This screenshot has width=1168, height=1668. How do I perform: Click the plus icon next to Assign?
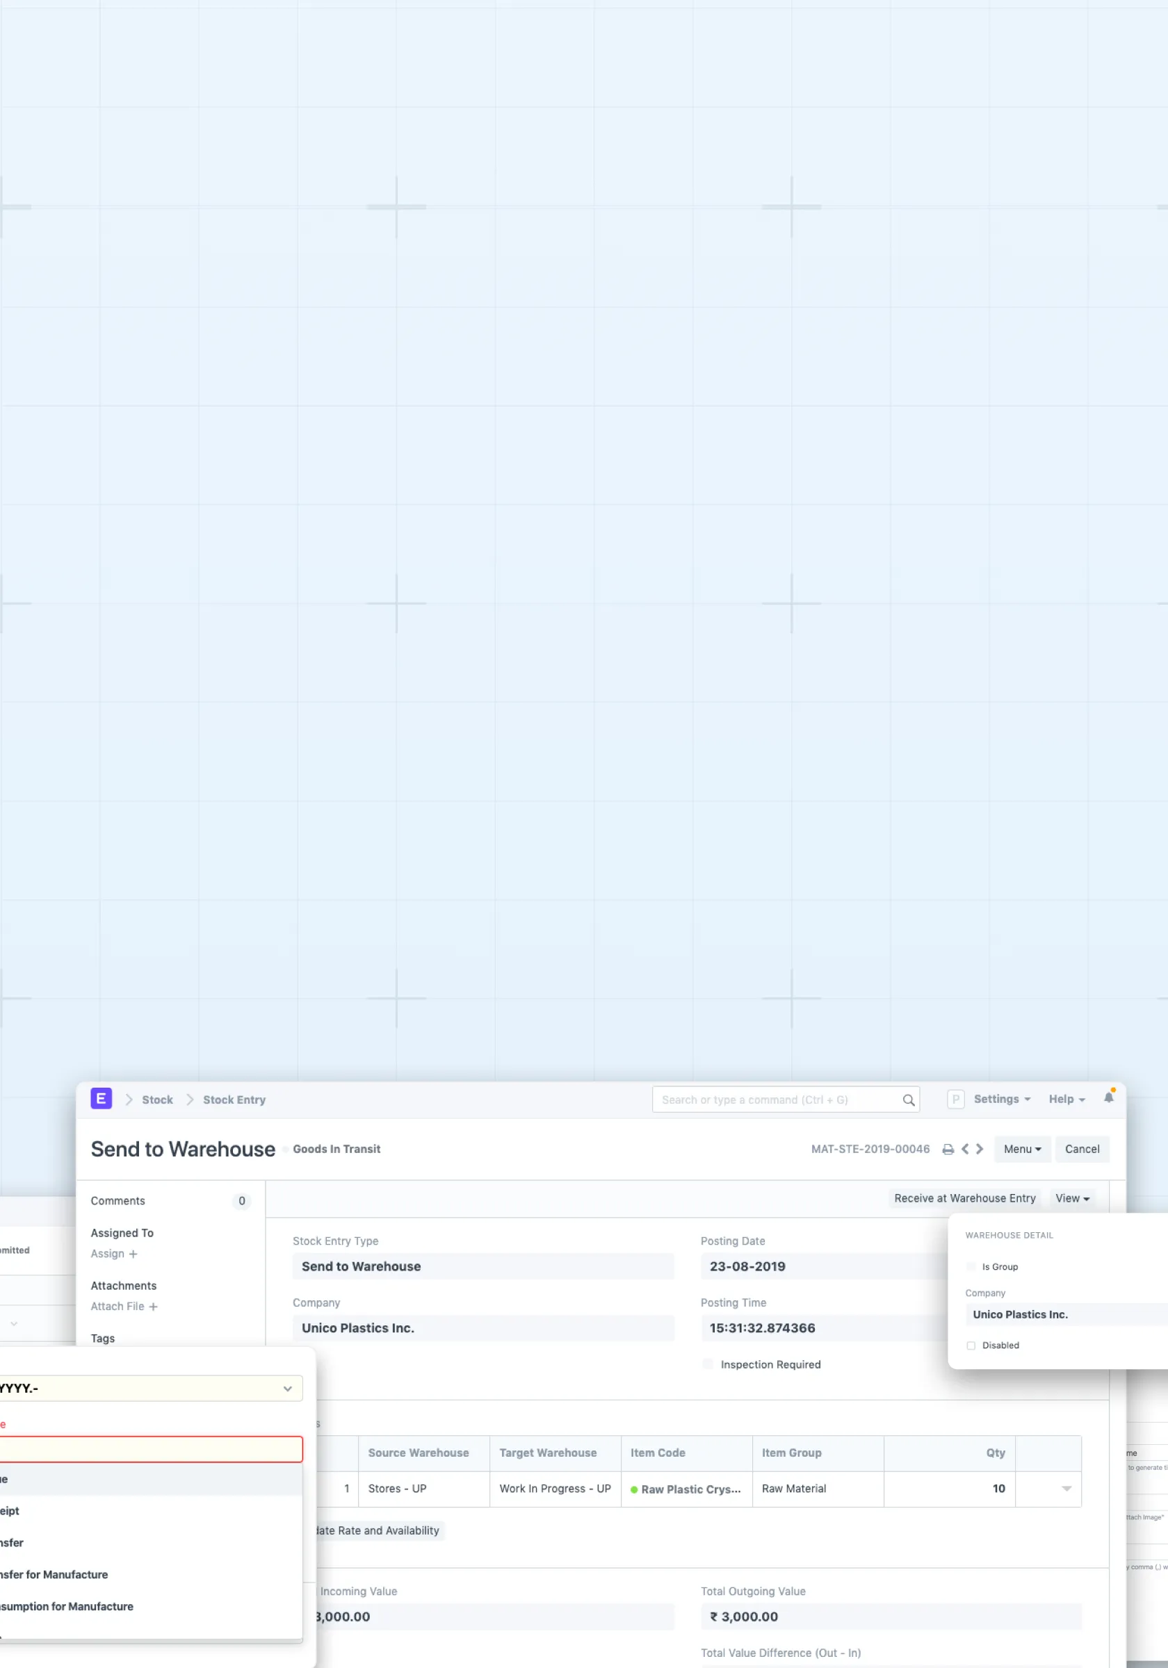click(x=133, y=1254)
